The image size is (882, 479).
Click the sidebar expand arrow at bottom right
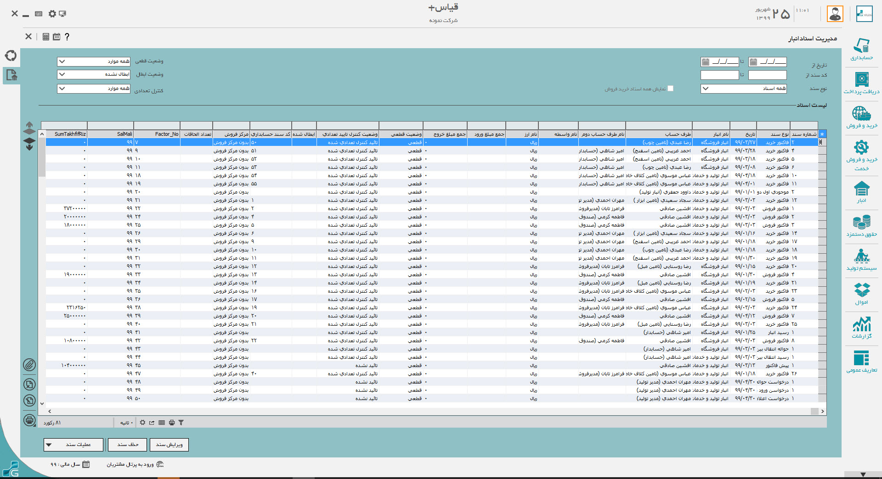click(x=863, y=474)
